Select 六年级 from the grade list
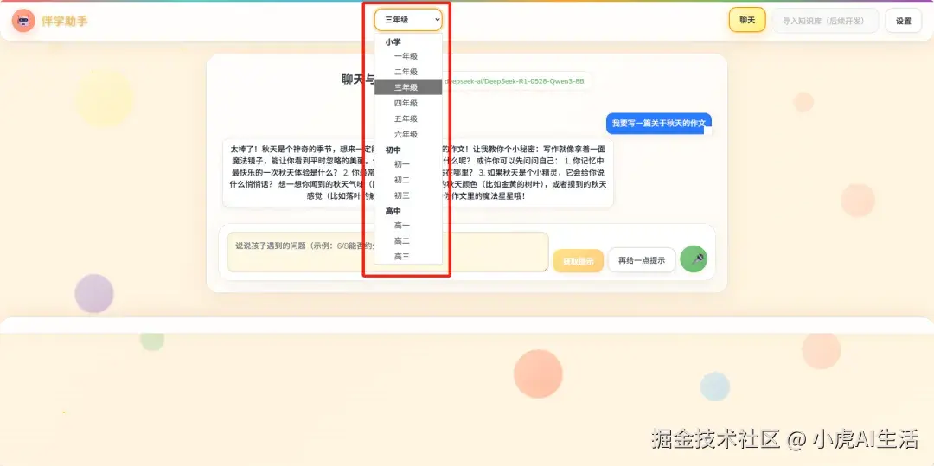 point(408,135)
